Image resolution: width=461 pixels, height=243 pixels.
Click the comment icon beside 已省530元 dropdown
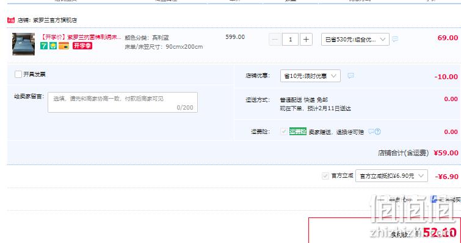coord(395,39)
